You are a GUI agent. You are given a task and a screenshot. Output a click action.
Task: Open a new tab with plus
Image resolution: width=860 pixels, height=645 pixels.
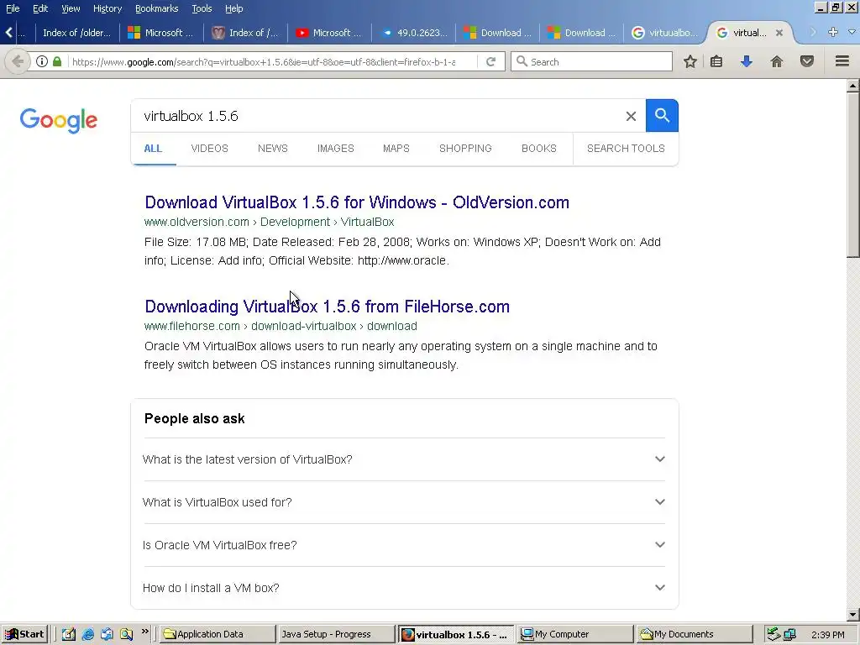(x=833, y=33)
